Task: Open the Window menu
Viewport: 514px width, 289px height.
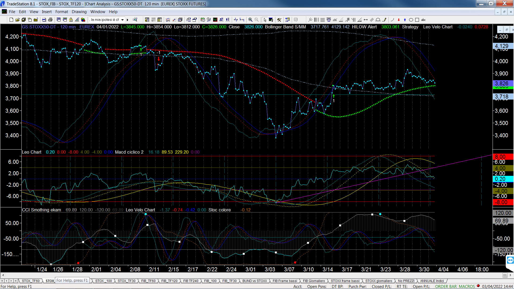Action: click(98, 12)
